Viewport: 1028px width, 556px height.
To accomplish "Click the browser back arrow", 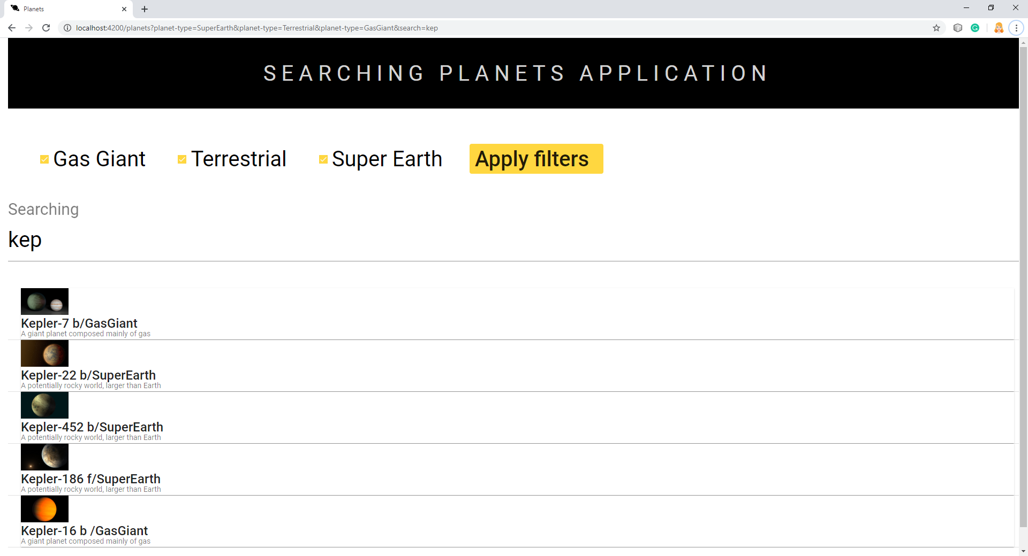I will [x=12, y=28].
